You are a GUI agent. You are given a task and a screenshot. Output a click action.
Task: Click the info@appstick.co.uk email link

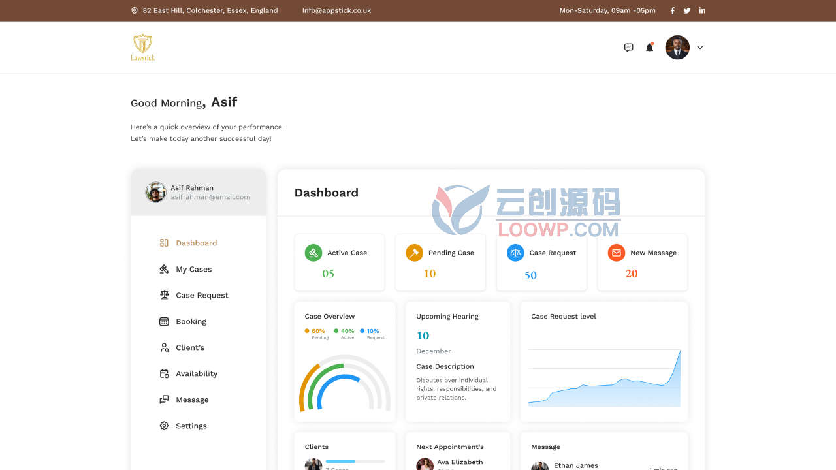pos(336,10)
